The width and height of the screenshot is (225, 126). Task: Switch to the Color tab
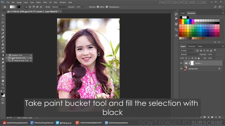point(182,13)
